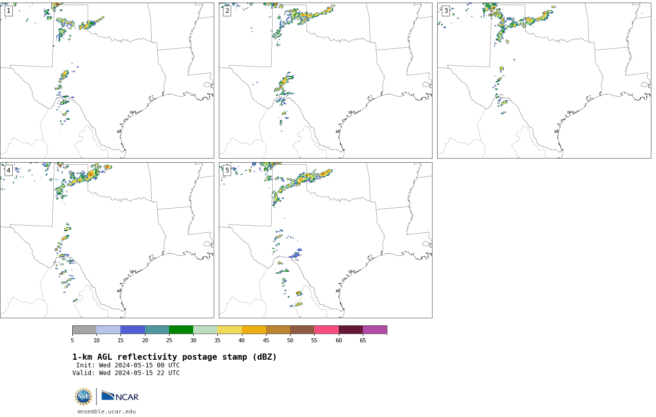Click the purple 65+ dBZ swatch
The height and width of the screenshot is (417, 656).
[375, 330]
